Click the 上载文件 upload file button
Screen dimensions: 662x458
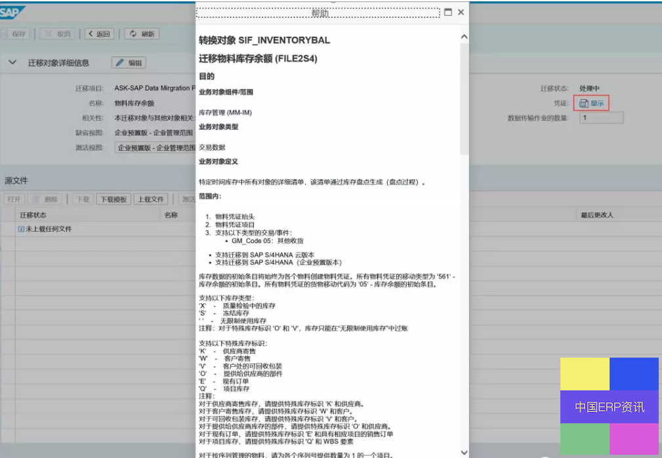pyautogui.click(x=151, y=199)
